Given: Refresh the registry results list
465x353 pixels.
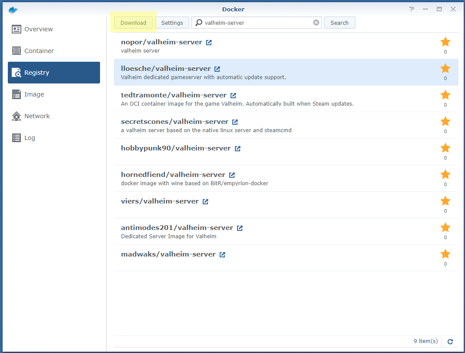Looking at the screenshot, I should [450, 341].
